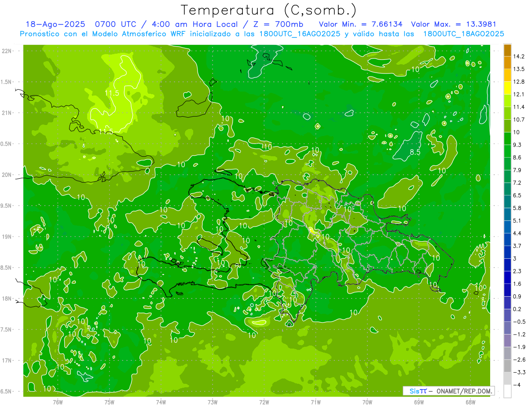The width and height of the screenshot is (528, 408).
Task: Click the '22N' latitude axis label
Action: pyautogui.click(x=7, y=51)
